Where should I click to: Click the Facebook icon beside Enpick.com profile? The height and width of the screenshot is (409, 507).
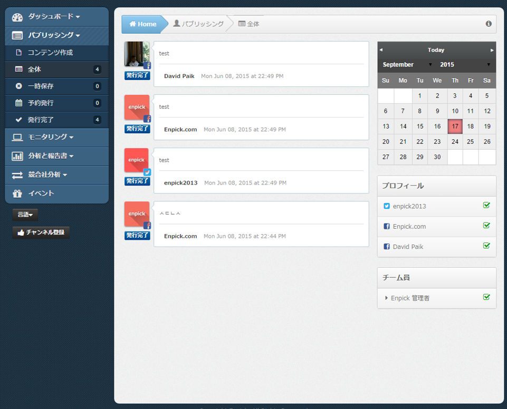(x=387, y=227)
